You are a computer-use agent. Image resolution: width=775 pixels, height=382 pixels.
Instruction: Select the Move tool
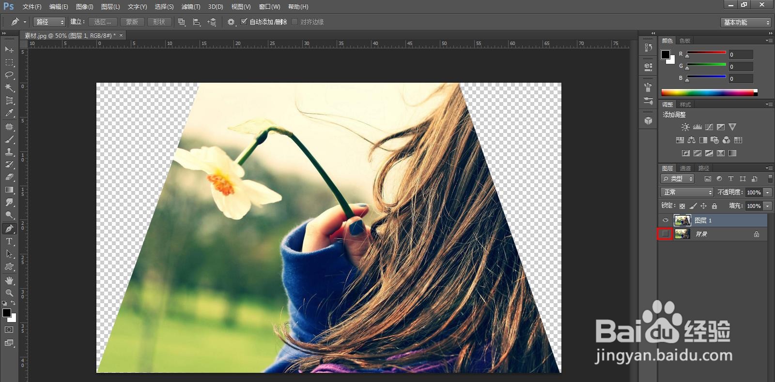(9, 49)
